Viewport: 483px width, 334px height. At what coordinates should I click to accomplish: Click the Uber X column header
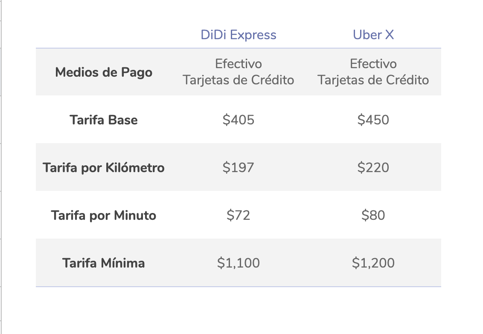click(373, 35)
